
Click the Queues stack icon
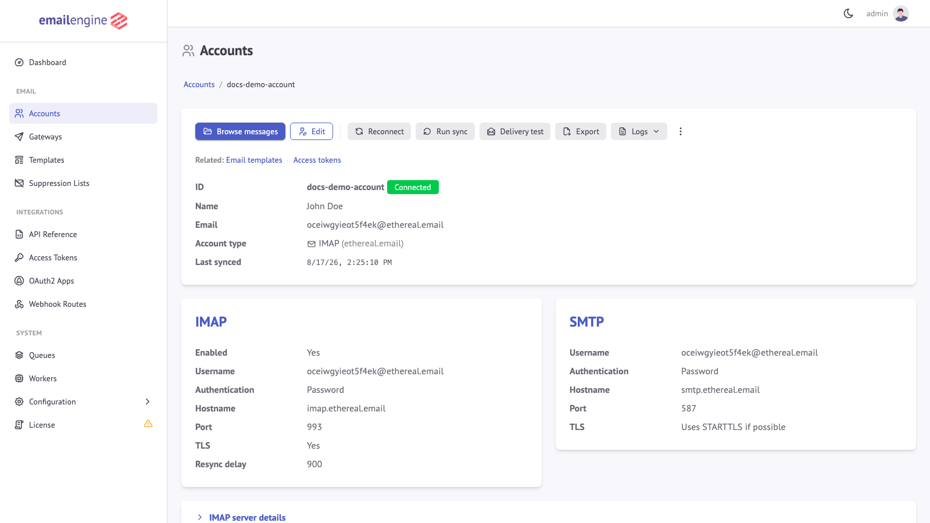pyautogui.click(x=19, y=355)
